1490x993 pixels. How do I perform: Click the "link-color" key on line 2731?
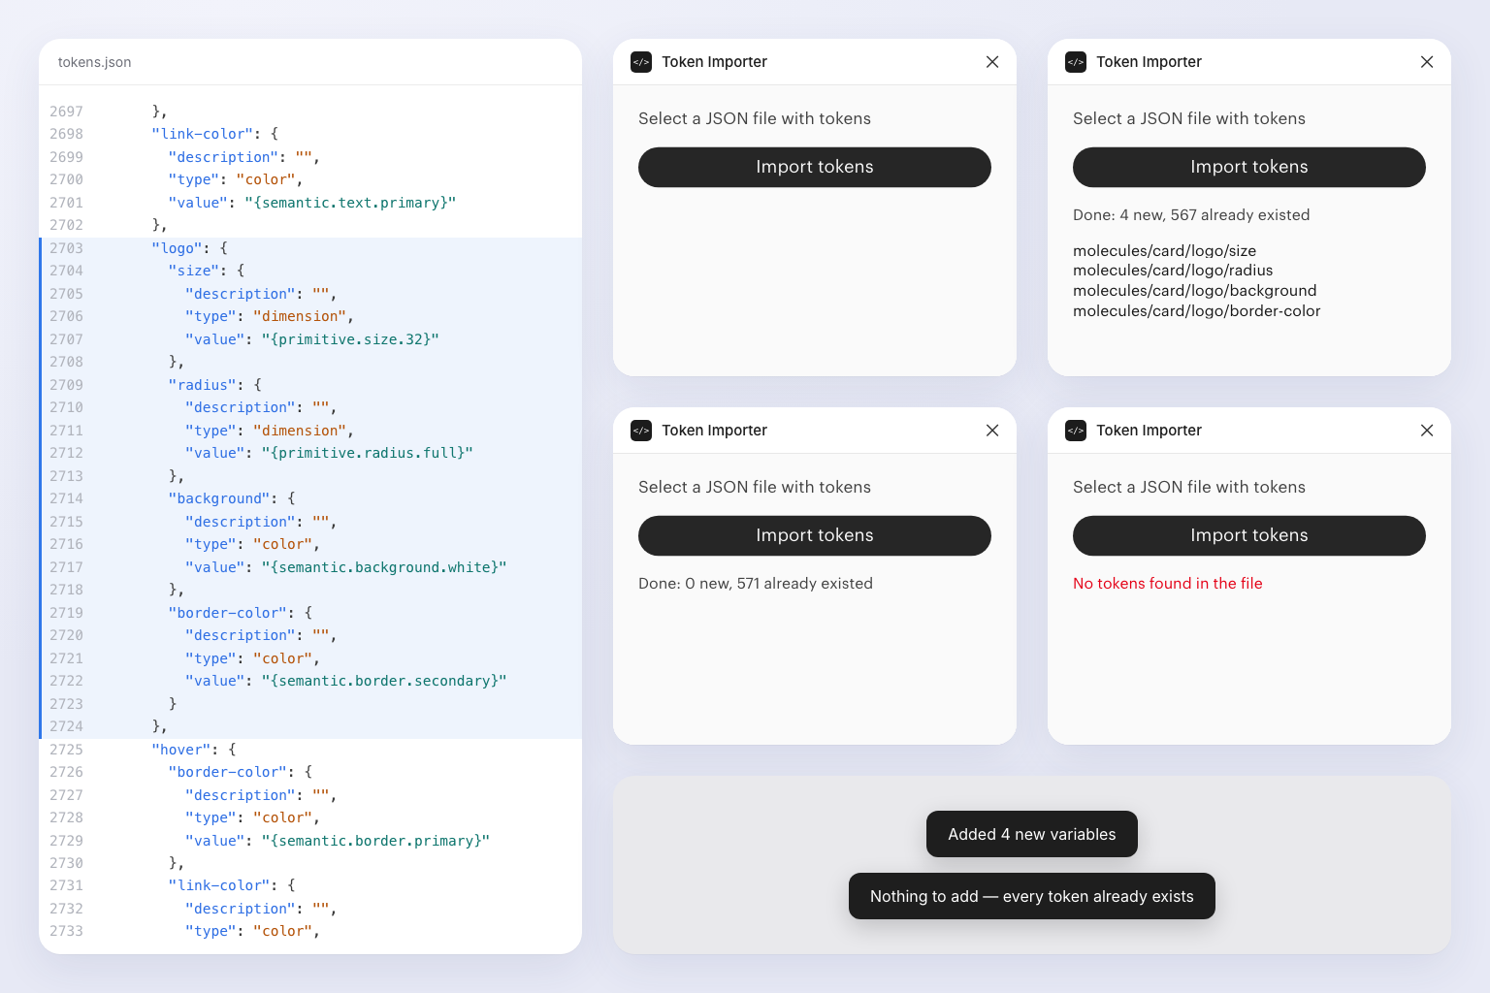point(219,885)
